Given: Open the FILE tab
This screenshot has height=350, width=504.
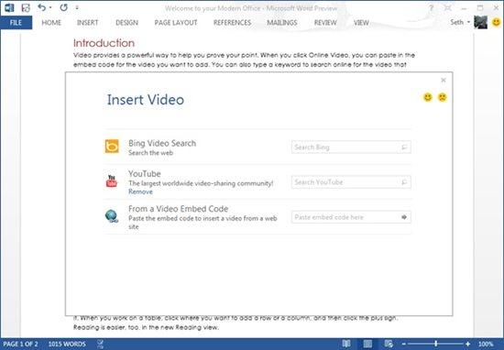Looking at the screenshot, I should click(16, 23).
